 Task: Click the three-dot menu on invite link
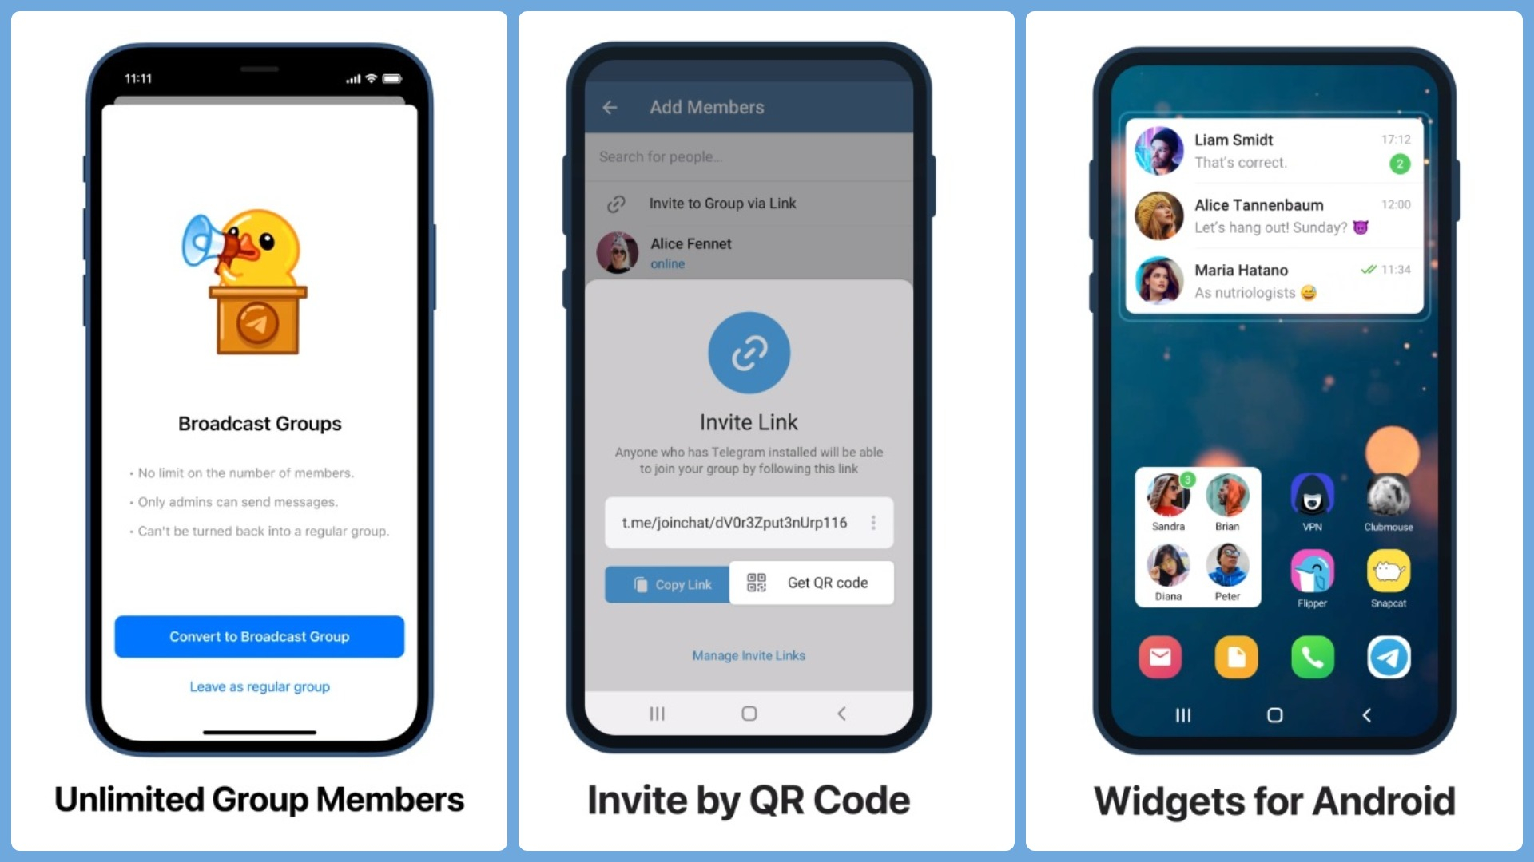click(x=875, y=522)
